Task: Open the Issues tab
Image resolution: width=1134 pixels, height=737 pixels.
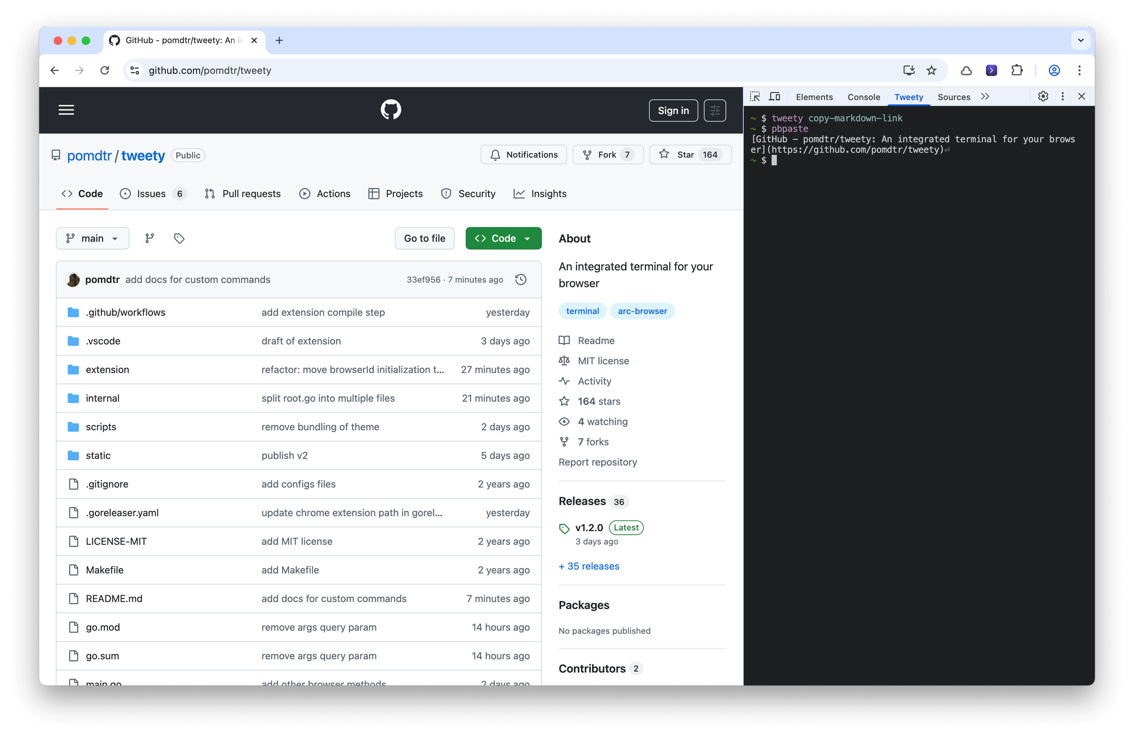Action: [153, 194]
